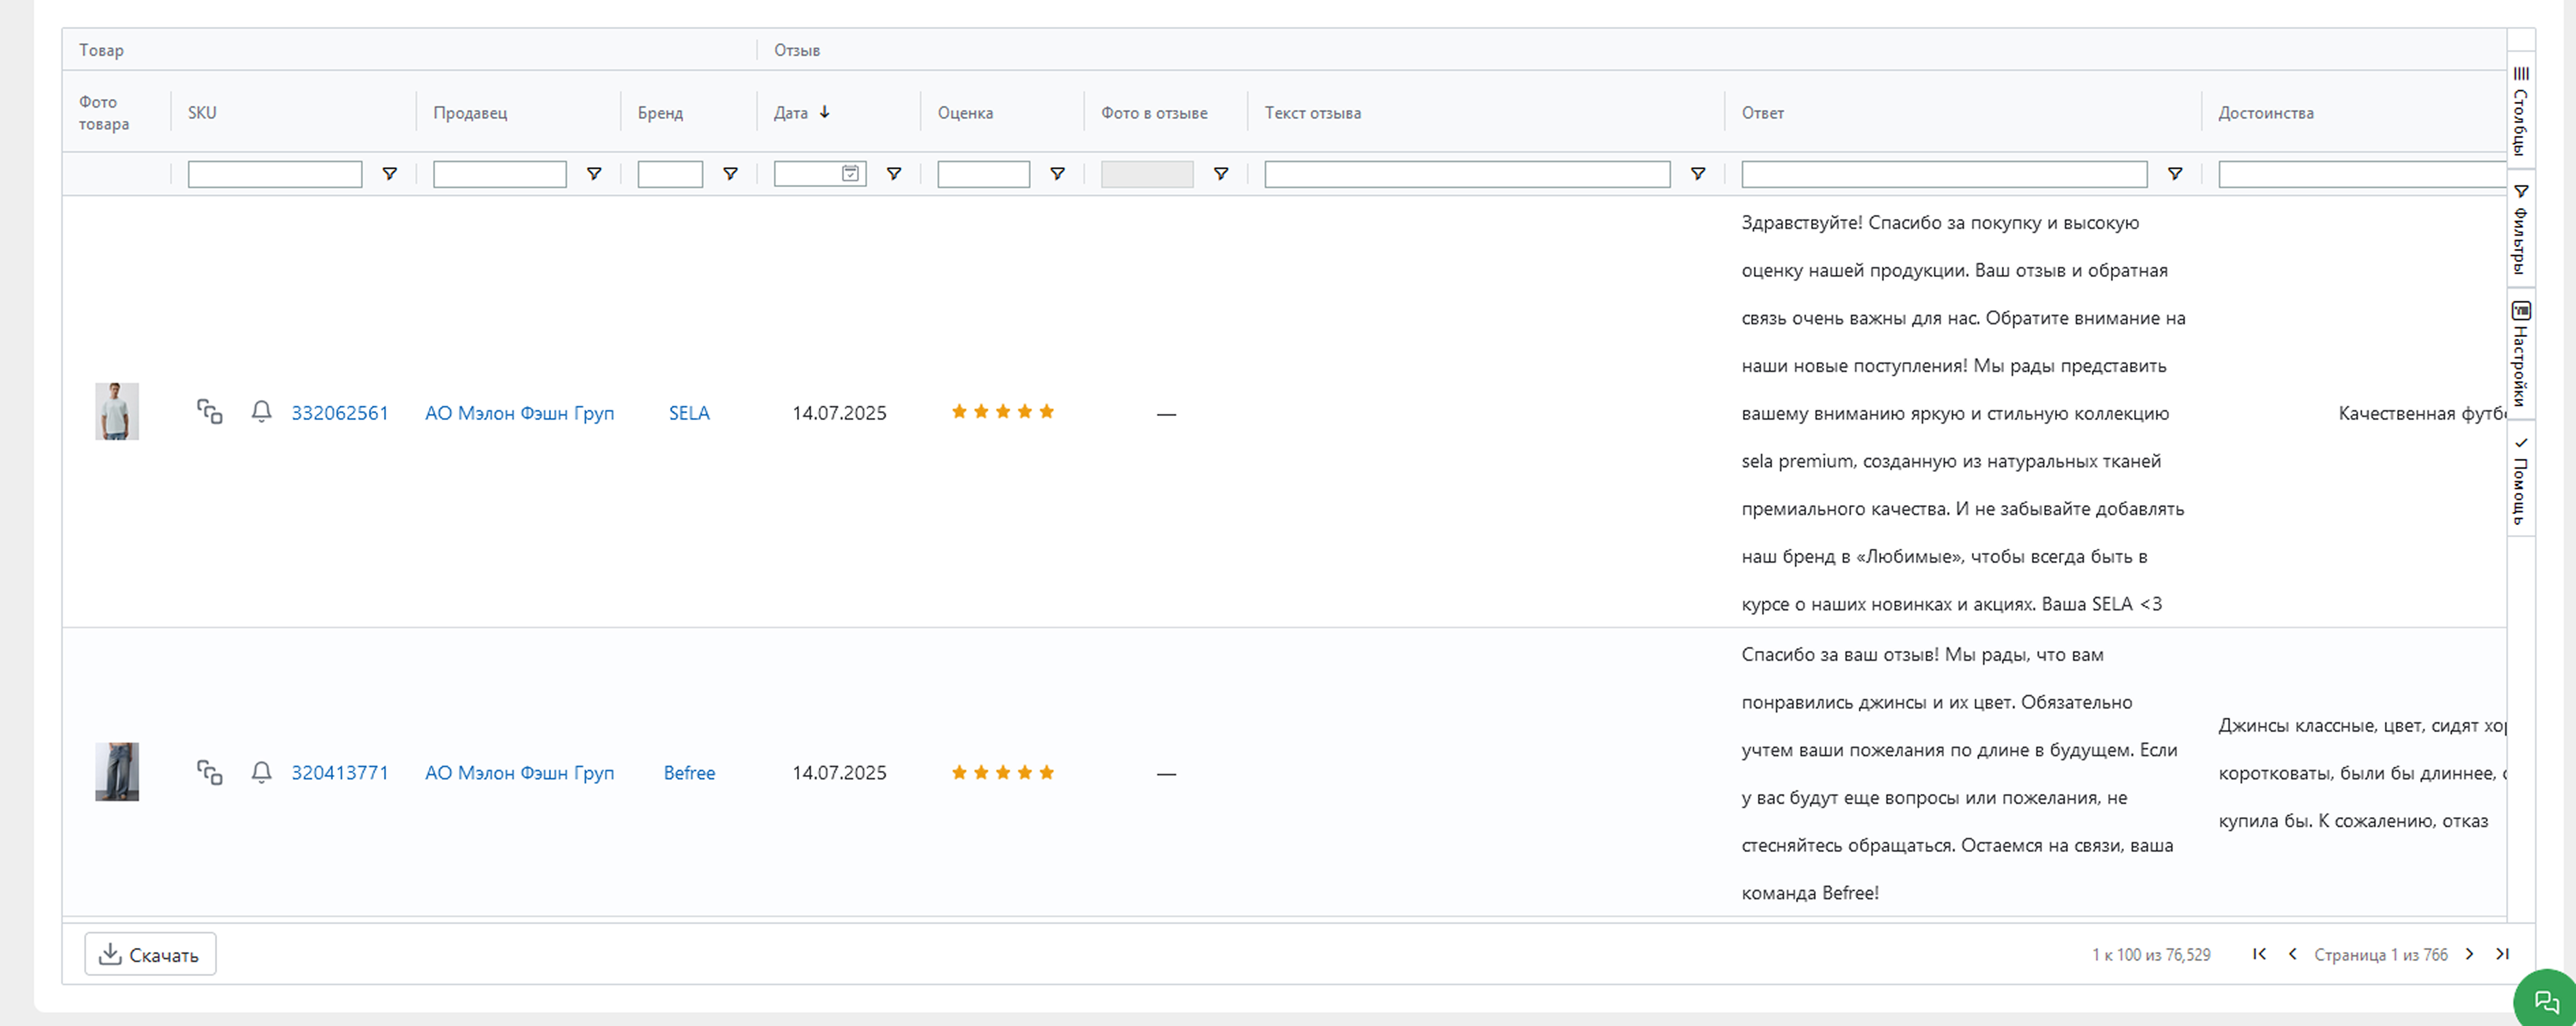2576x1026 pixels.
Task: Open the Фильтры side panel tab
Action: coord(2521,229)
